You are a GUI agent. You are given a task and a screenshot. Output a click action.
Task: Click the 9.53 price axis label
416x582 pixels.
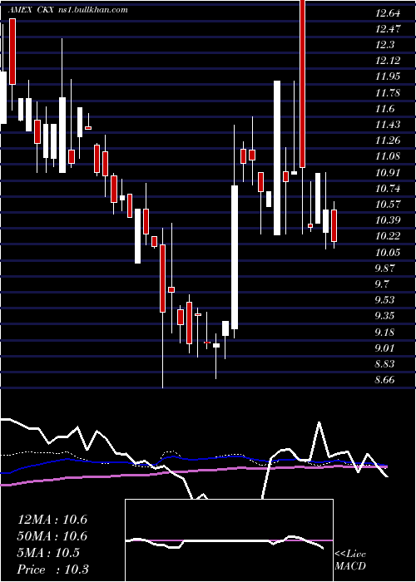(x=386, y=299)
